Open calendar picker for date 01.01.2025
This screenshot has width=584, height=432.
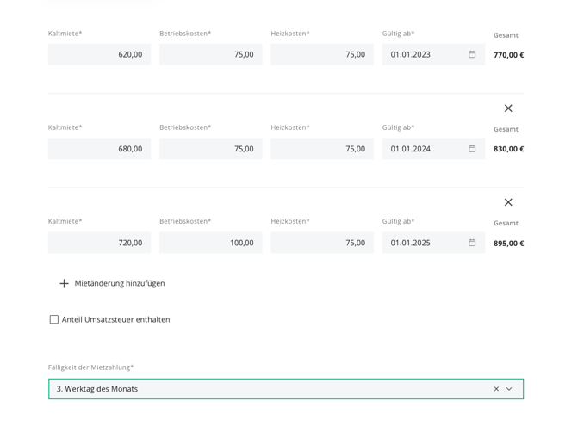click(472, 243)
